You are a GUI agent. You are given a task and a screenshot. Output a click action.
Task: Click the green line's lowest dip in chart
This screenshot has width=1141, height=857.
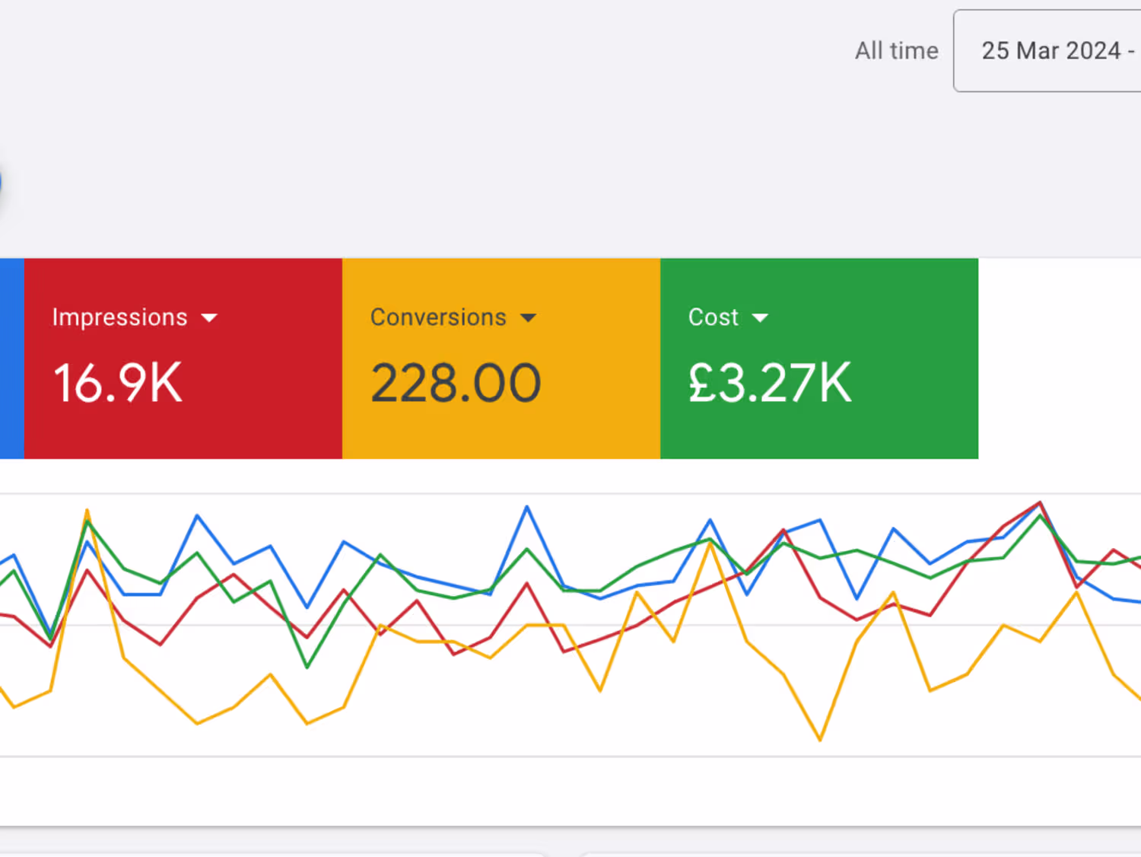pos(307,667)
